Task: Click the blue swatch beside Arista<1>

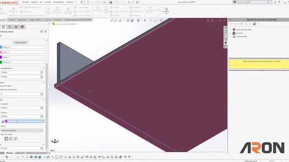Action: click(1, 47)
